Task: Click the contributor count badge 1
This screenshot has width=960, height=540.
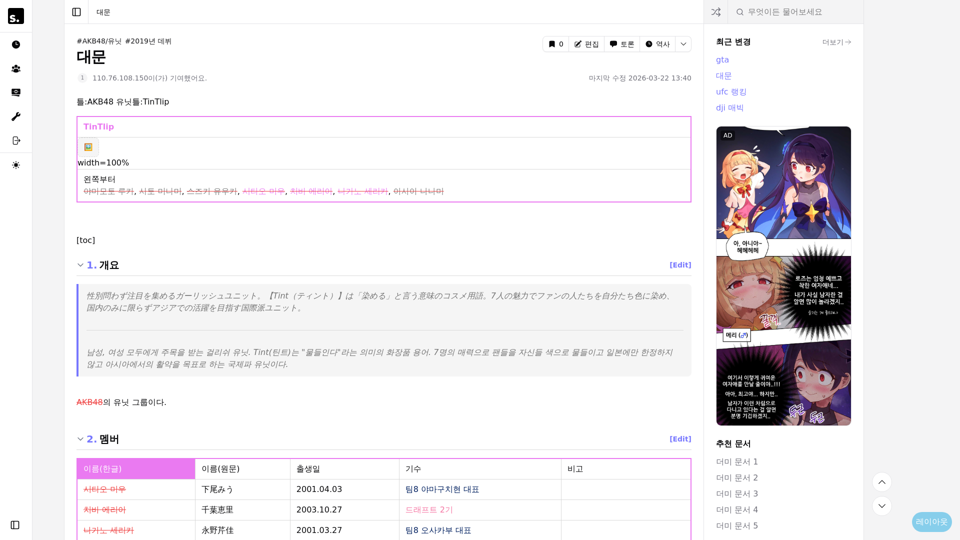Action: (82, 78)
